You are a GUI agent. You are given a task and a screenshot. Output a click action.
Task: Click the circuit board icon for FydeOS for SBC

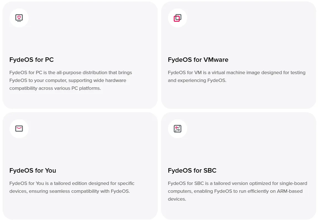click(x=177, y=128)
